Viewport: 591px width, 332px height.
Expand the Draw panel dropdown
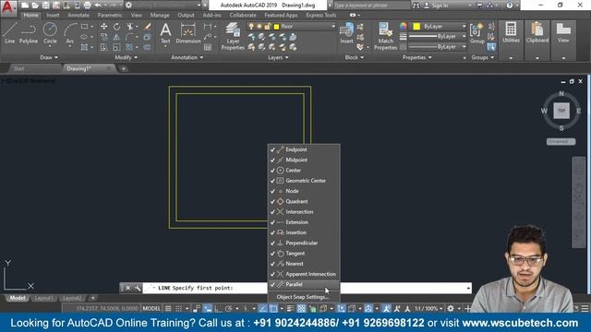tap(49, 57)
